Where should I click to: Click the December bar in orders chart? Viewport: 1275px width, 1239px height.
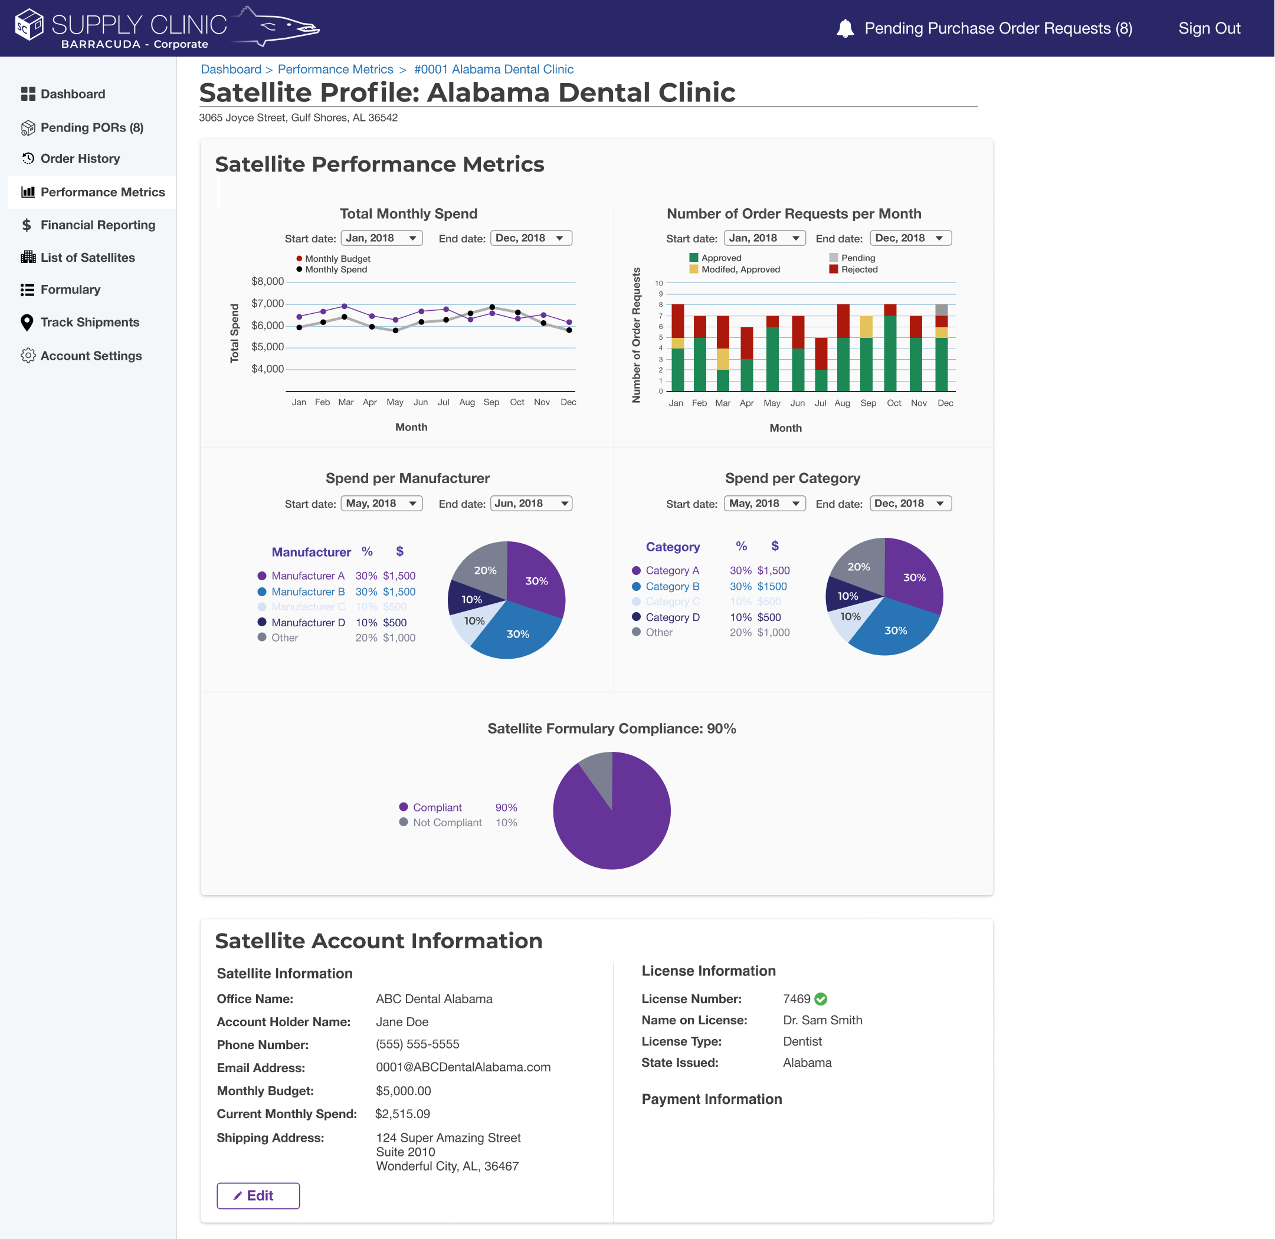point(941,347)
